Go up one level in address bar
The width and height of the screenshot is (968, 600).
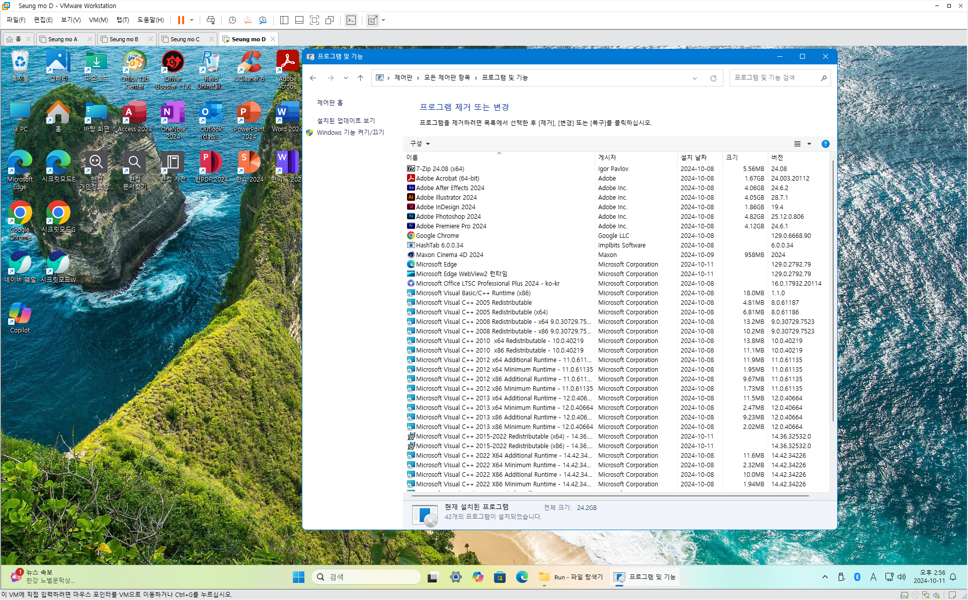[x=360, y=78]
